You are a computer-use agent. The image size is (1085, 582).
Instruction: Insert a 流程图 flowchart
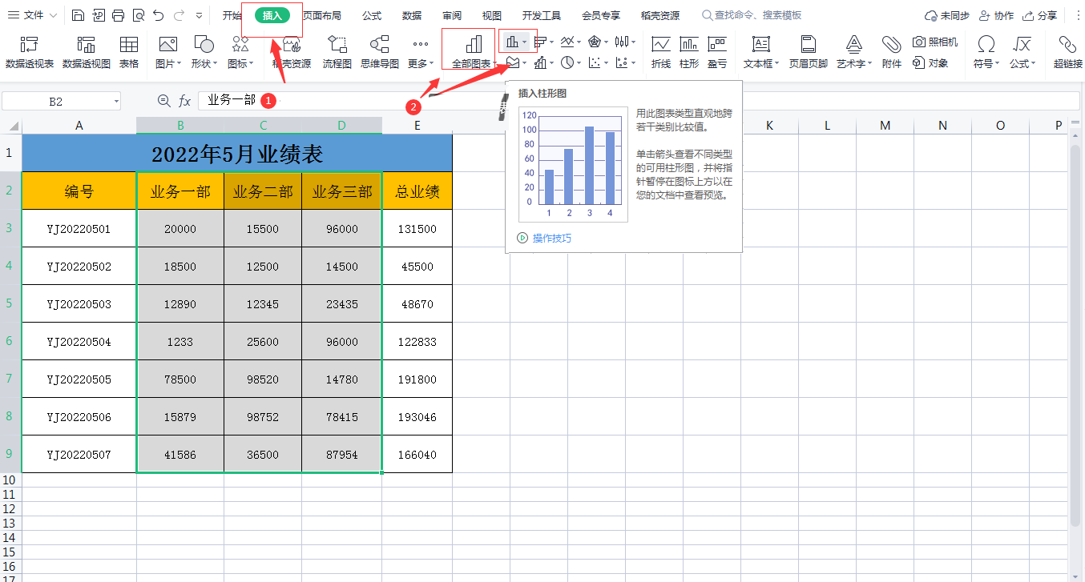tap(337, 52)
